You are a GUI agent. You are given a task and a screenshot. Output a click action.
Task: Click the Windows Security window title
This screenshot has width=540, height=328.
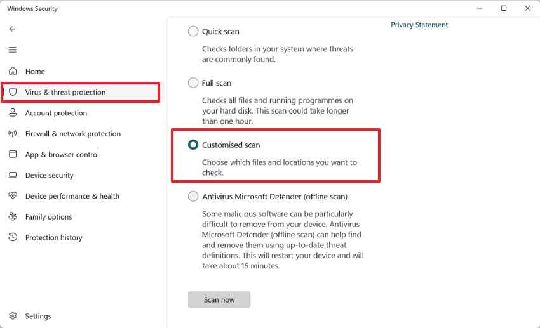click(x=32, y=9)
